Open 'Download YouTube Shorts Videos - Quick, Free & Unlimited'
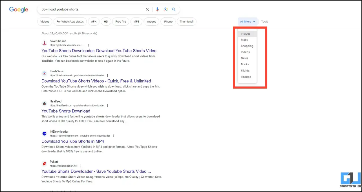 click(96, 81)
